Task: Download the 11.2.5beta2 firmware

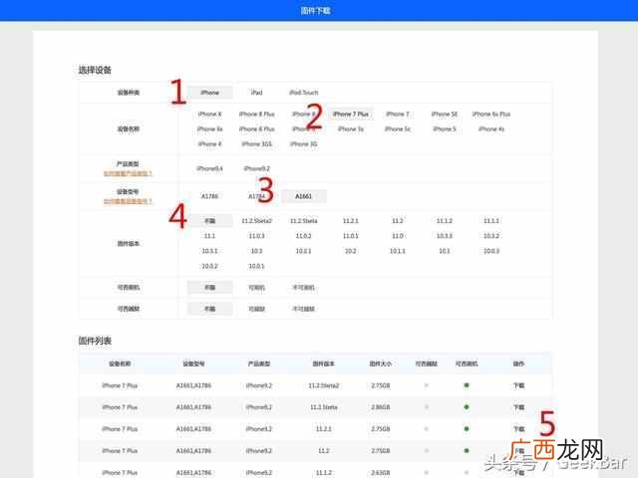Action: (518, 385)
